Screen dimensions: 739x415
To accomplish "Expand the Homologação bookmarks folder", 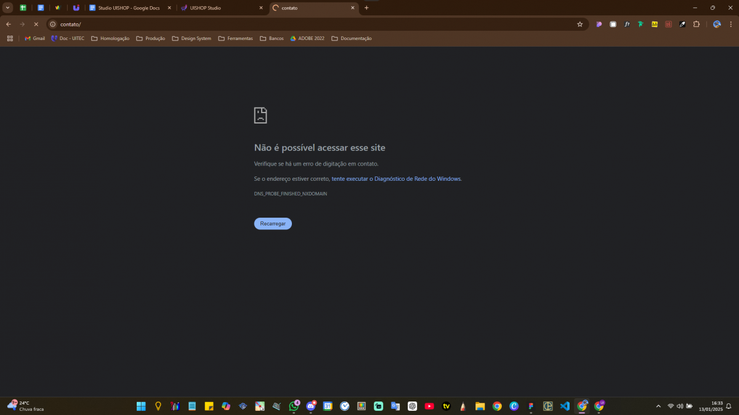I will (x=110, y=38).
